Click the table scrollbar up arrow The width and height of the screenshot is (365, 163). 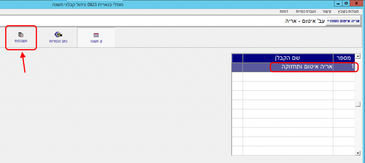coord(358,56)
